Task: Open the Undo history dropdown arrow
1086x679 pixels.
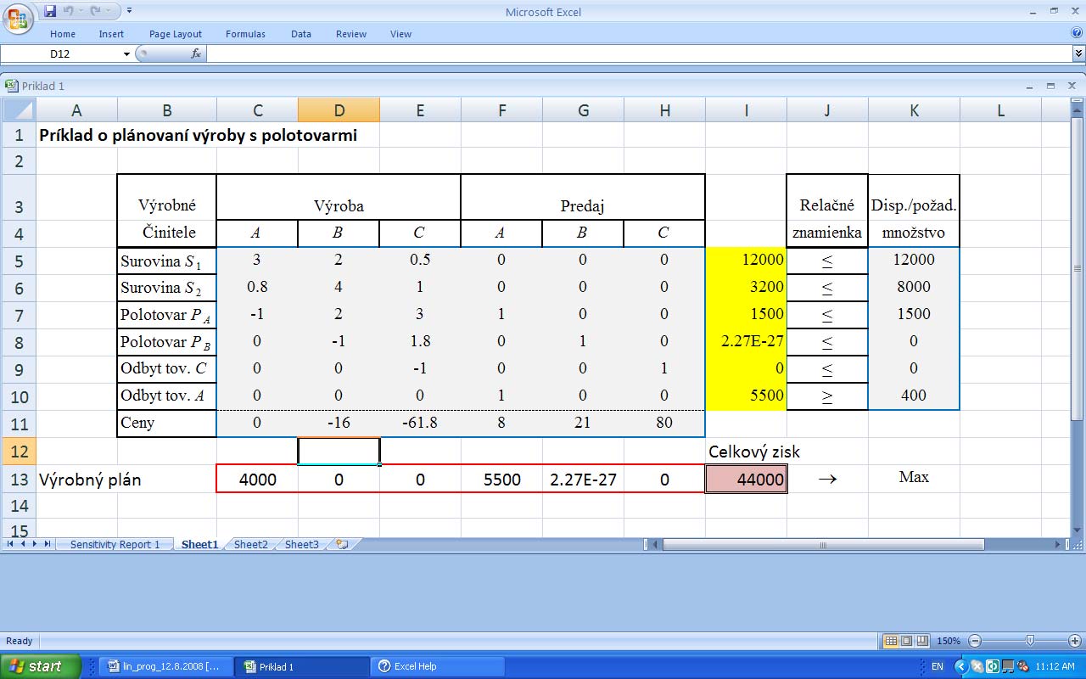Action: coord(82,11)
